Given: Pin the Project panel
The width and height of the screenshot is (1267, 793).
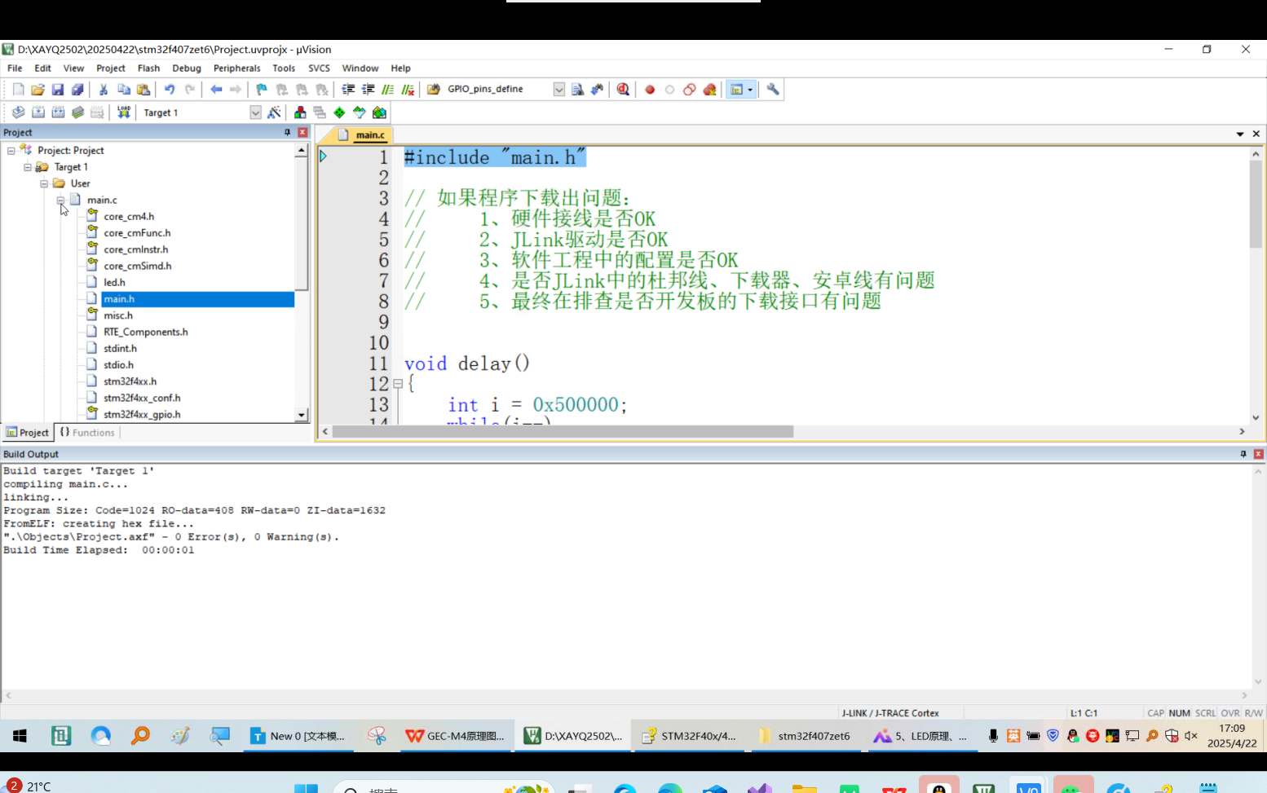Looking at the screenshot, I should point(287,131).
